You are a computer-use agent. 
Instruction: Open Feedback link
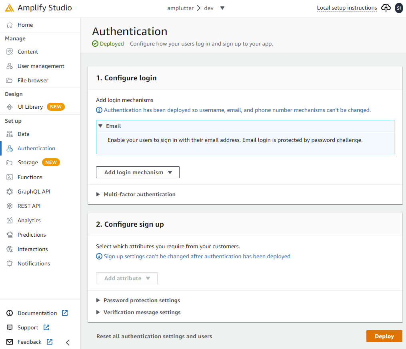point(29,342)
